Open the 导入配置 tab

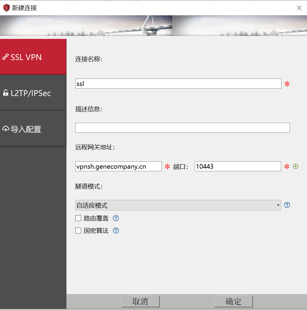(33, 129)
